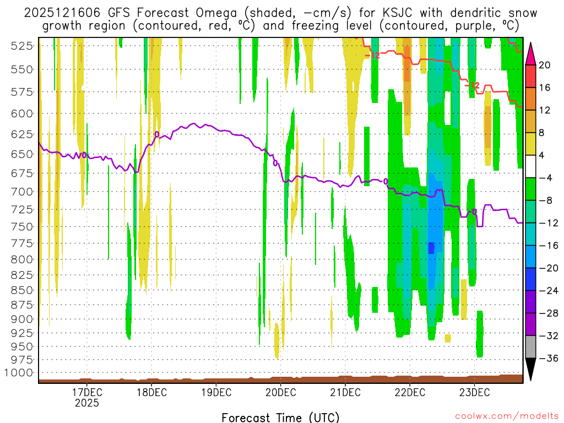Select the 1000 pressure level label
The width and height of the screenshot is (564, 423).
point(19,373)
